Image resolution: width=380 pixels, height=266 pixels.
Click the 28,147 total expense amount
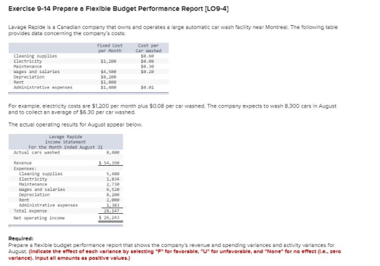click(111, 211)
